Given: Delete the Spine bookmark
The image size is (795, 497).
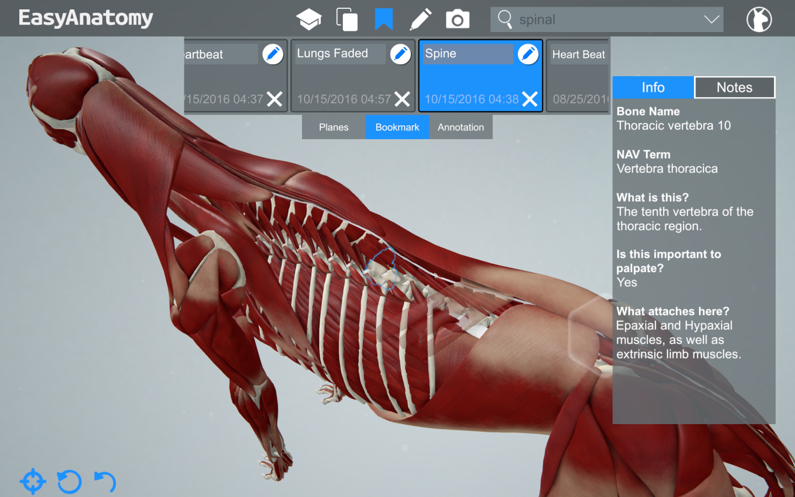Looking at the screenshot, I should [x=529, y=99].
